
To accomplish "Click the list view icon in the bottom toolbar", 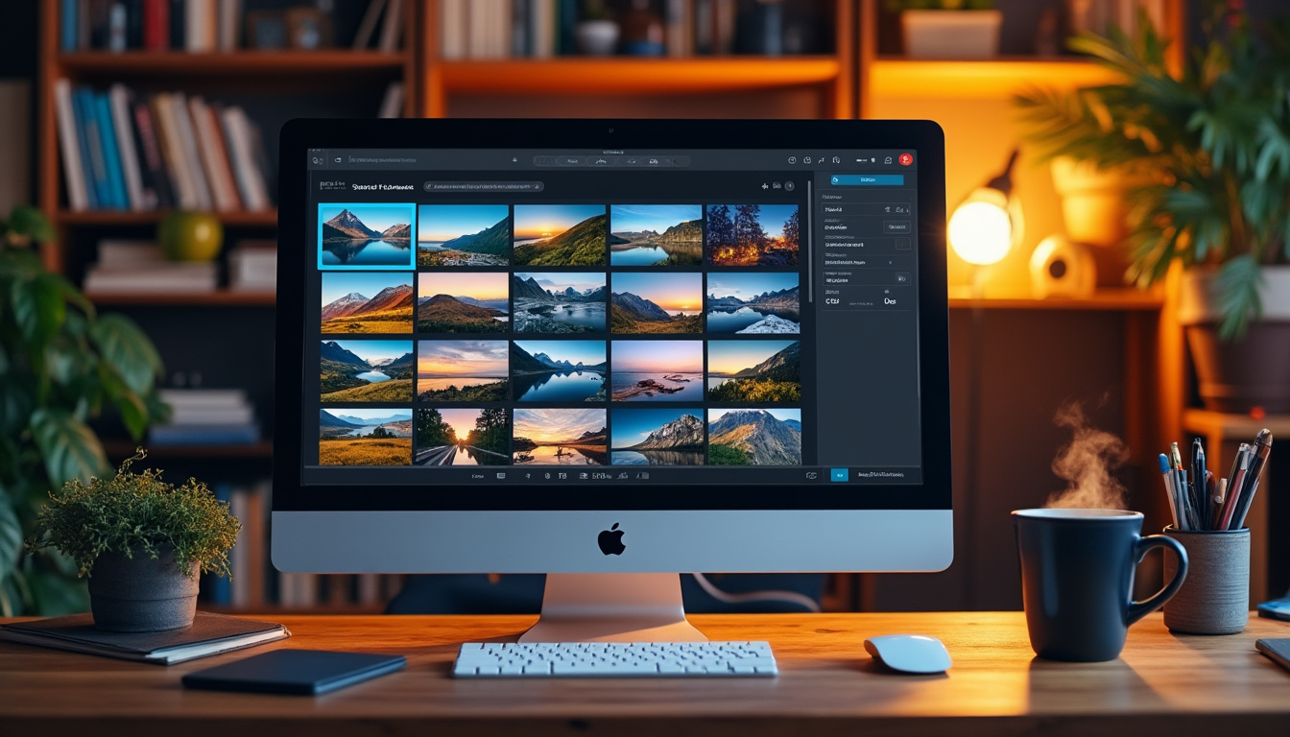I will point(501,475).
